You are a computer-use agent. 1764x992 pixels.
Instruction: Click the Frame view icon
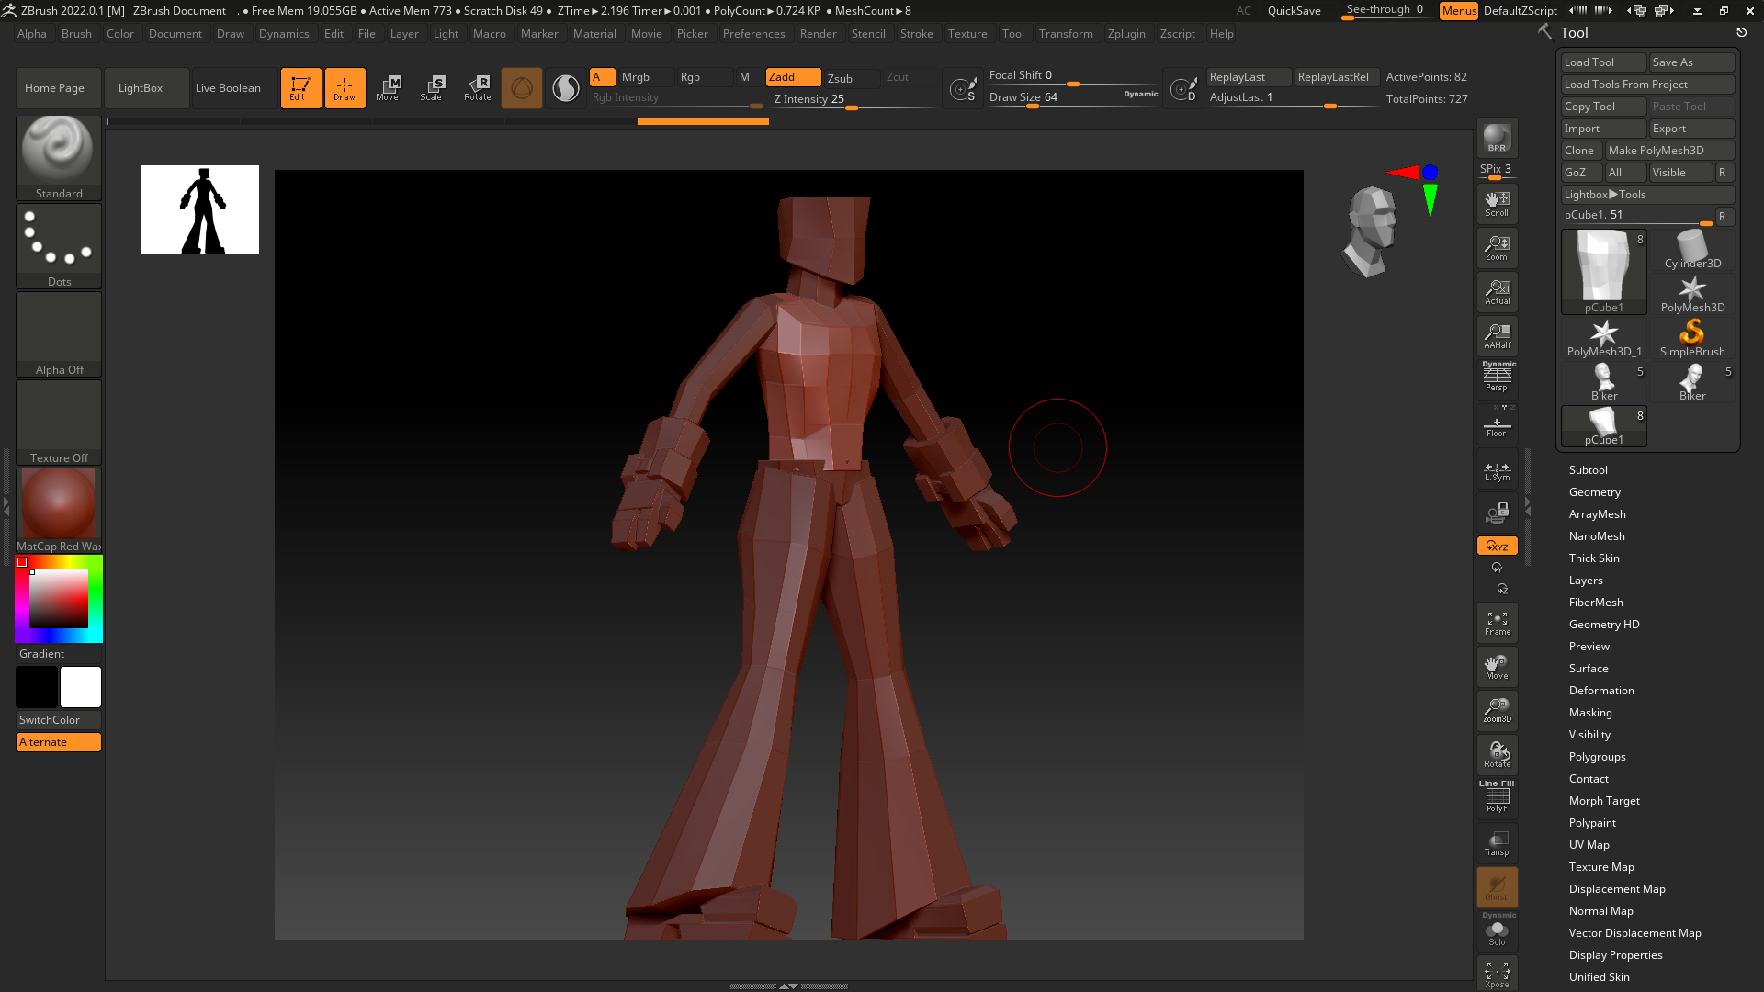point(1497,623)
